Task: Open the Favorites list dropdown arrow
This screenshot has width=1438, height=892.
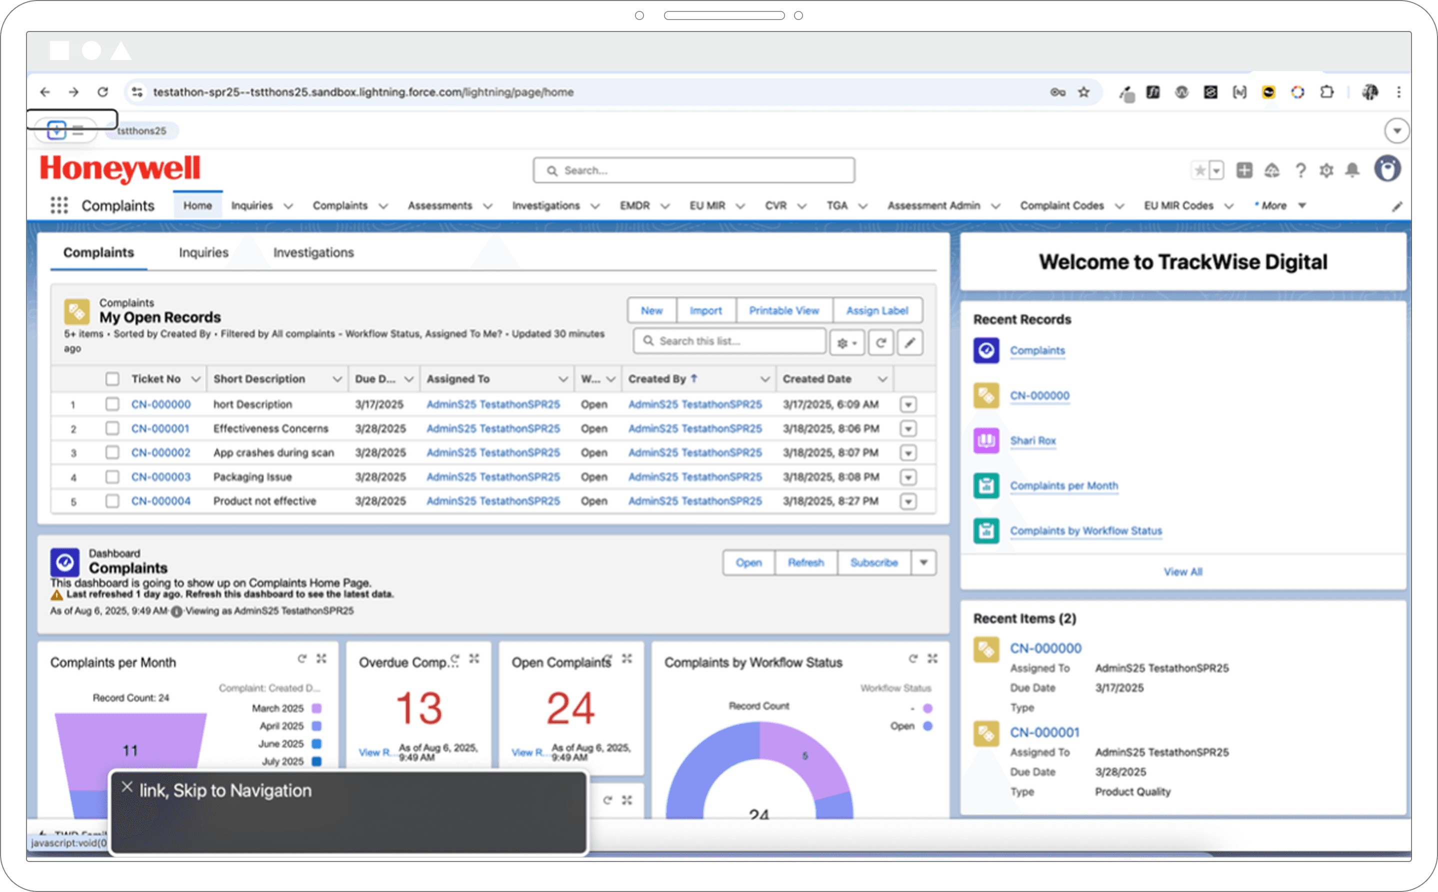Action: [x=1216, y=170]
